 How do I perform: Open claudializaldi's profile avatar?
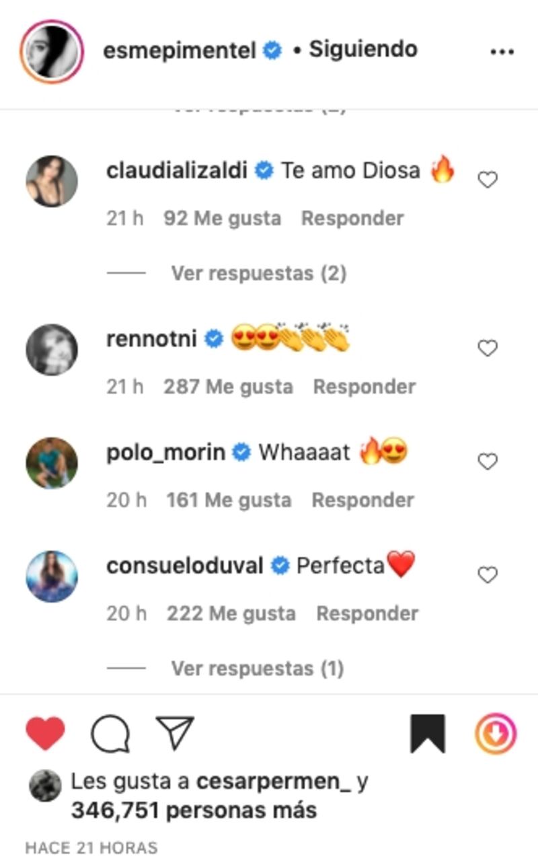(52, 182)
